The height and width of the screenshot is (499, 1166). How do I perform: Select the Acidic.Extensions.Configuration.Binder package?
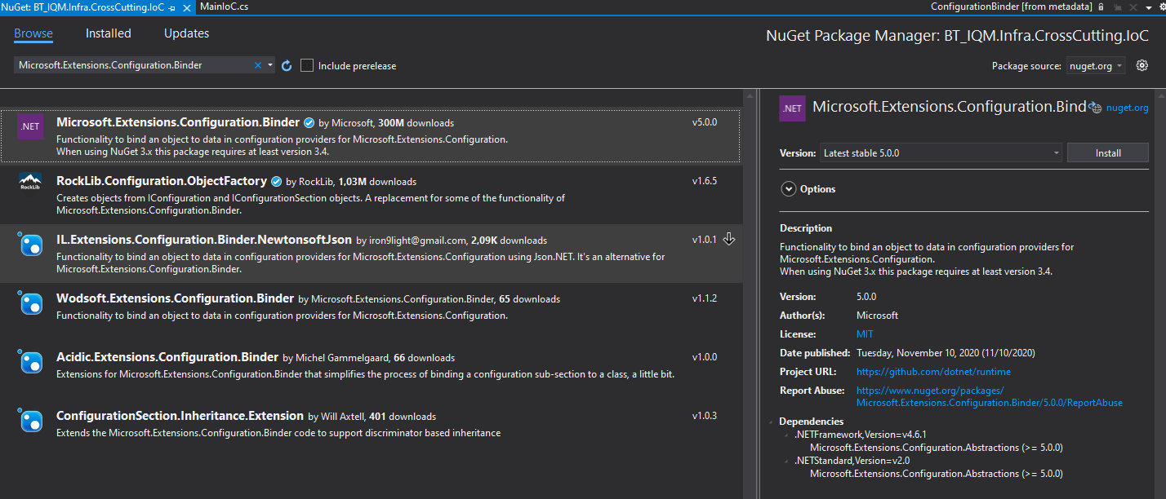[167, 357]
